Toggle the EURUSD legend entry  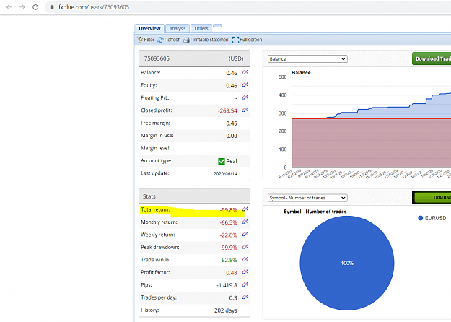pyautogui.click(x=432, y=218)
